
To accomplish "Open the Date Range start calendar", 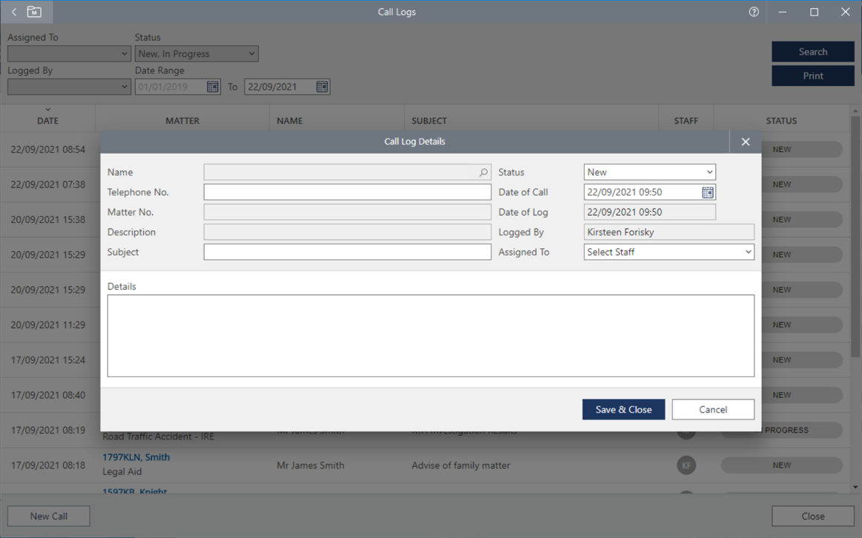I will [x=213, y=87].
